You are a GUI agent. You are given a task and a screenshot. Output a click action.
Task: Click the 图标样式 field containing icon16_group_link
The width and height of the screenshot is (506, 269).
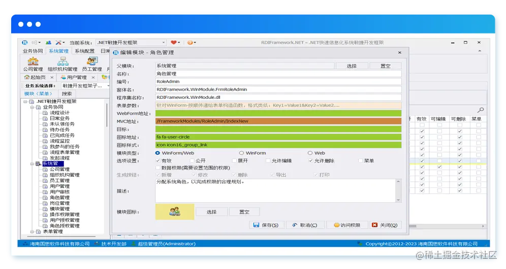(278, 145)
